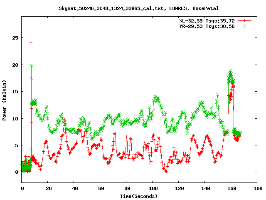
Task: Click the Power (Kelvin) y-axis label
Action: (x=4, y=100)
